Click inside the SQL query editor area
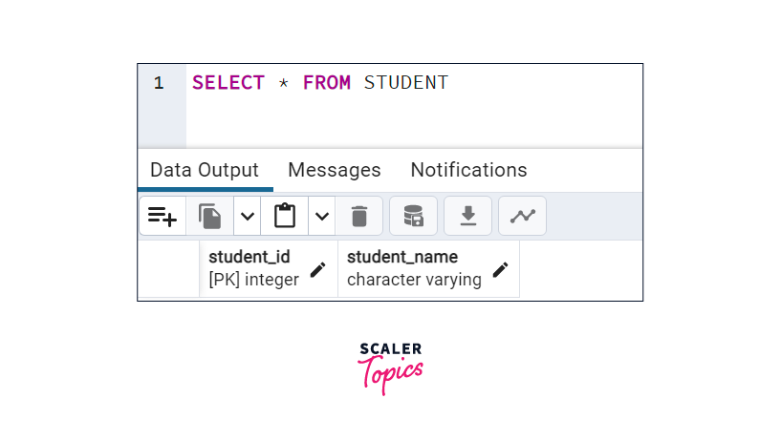Image resolution: width=781 pixels, height=441 pixels. pyautogui.click(x=411, y=116)
